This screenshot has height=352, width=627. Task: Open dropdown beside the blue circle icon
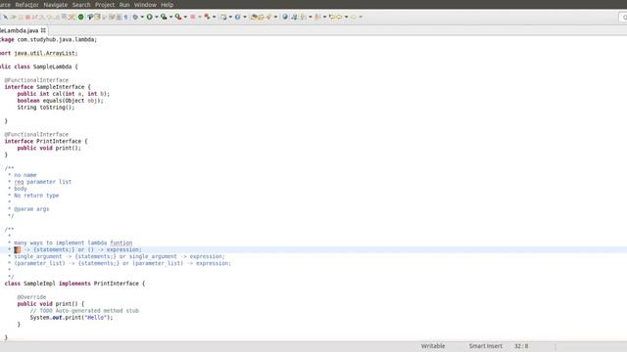pos(245,17)
